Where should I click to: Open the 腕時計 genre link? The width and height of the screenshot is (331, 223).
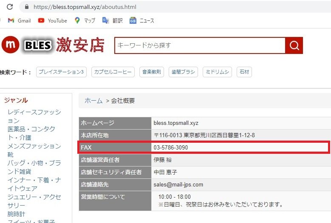[x=16, y=214]
